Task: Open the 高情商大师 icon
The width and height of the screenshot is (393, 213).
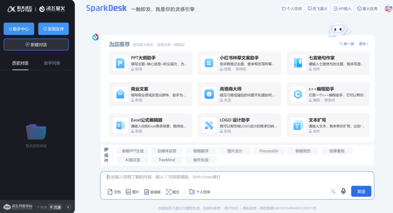Action: pos(209,94)
